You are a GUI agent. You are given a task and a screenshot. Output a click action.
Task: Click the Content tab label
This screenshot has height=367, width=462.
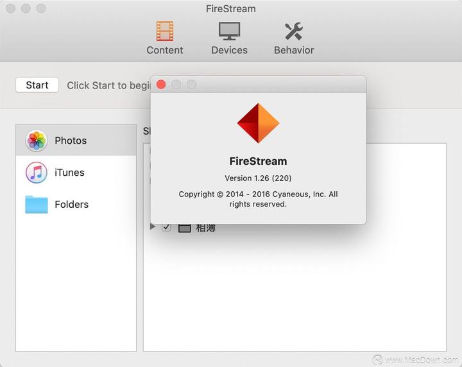pyautogui.click(x=165, y=50)
